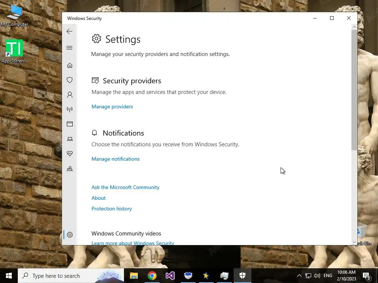The width and height of the screenshot is (378, 283).
Task: Open Account protection person icon
Action: click(x=70, y=95)
